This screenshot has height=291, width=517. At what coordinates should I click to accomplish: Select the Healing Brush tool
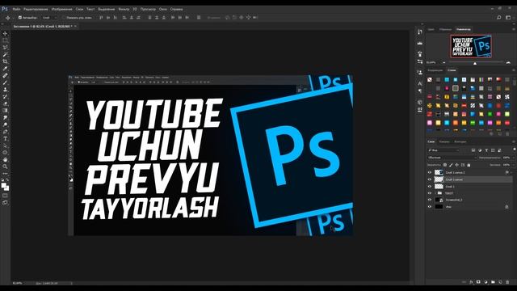point(5,75)
